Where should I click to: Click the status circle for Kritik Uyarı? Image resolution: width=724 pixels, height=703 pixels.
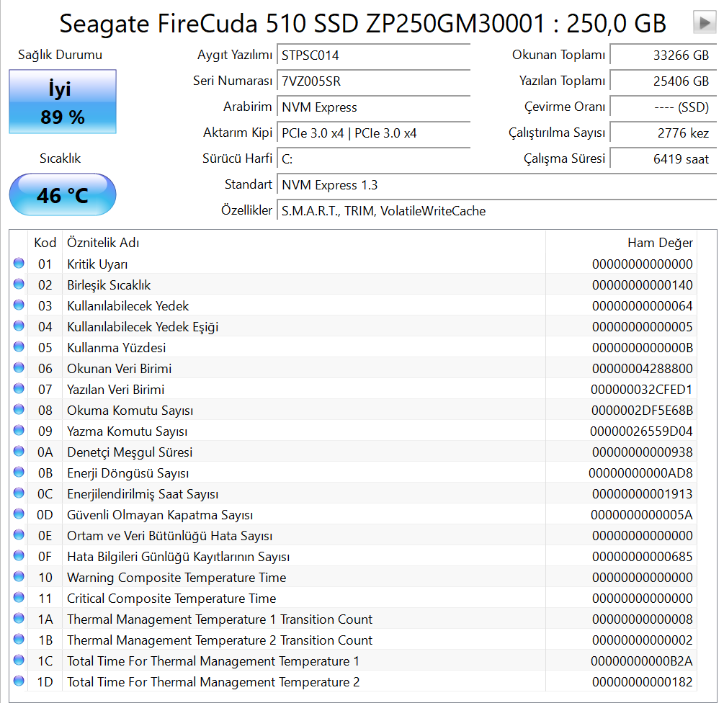(x=19, y=264)
